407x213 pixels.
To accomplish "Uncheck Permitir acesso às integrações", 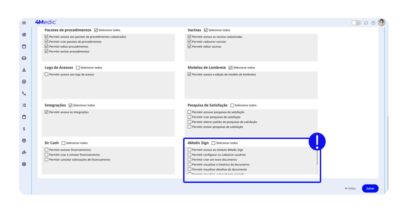I will point(47,112).
